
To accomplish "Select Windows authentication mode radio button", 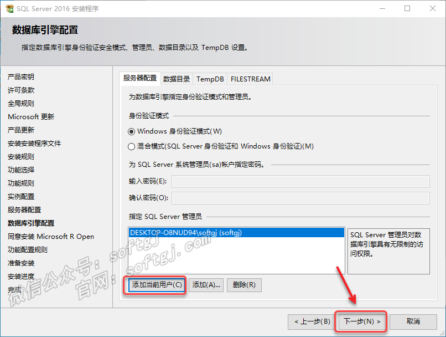I will pyautogui.click(x=131, y=131).
